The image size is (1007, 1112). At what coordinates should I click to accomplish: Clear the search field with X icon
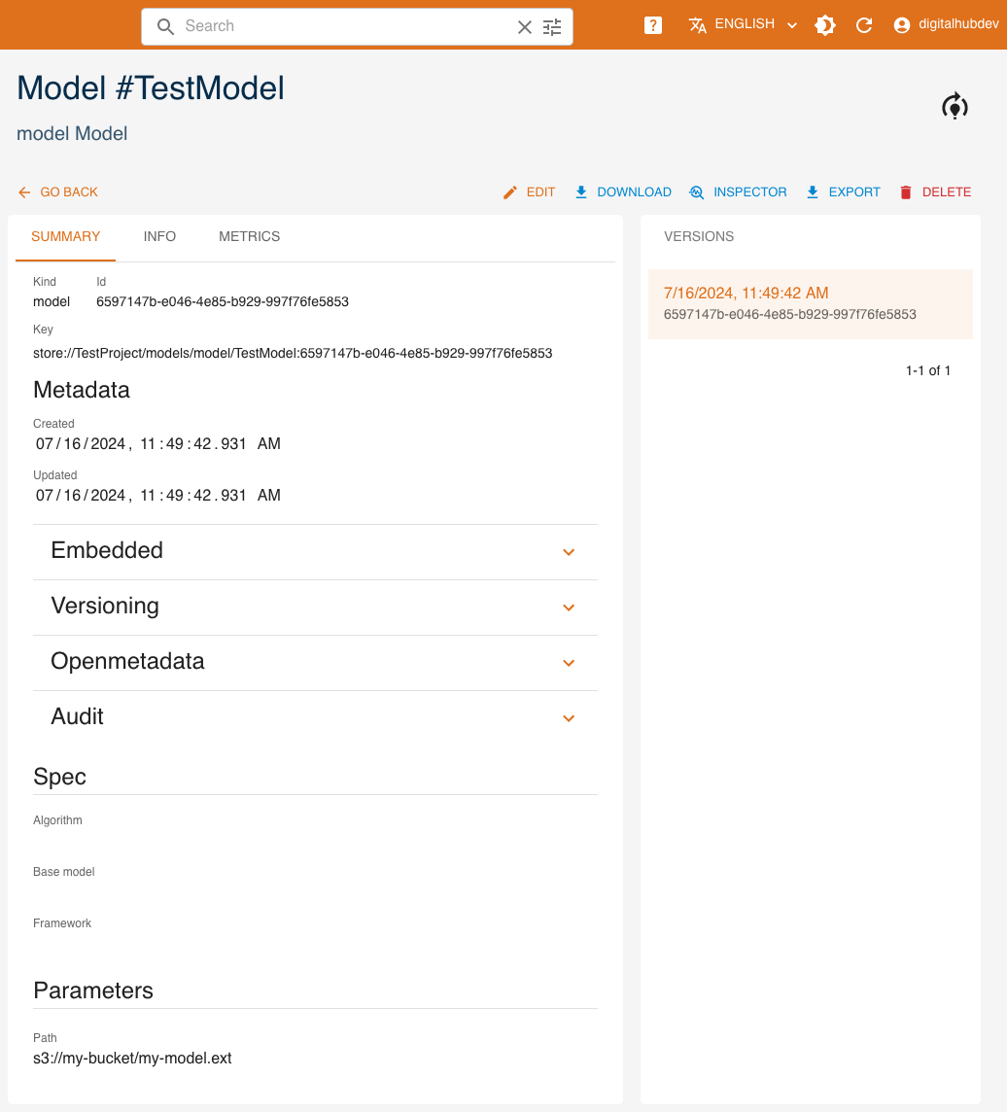[x=525, y=27]
